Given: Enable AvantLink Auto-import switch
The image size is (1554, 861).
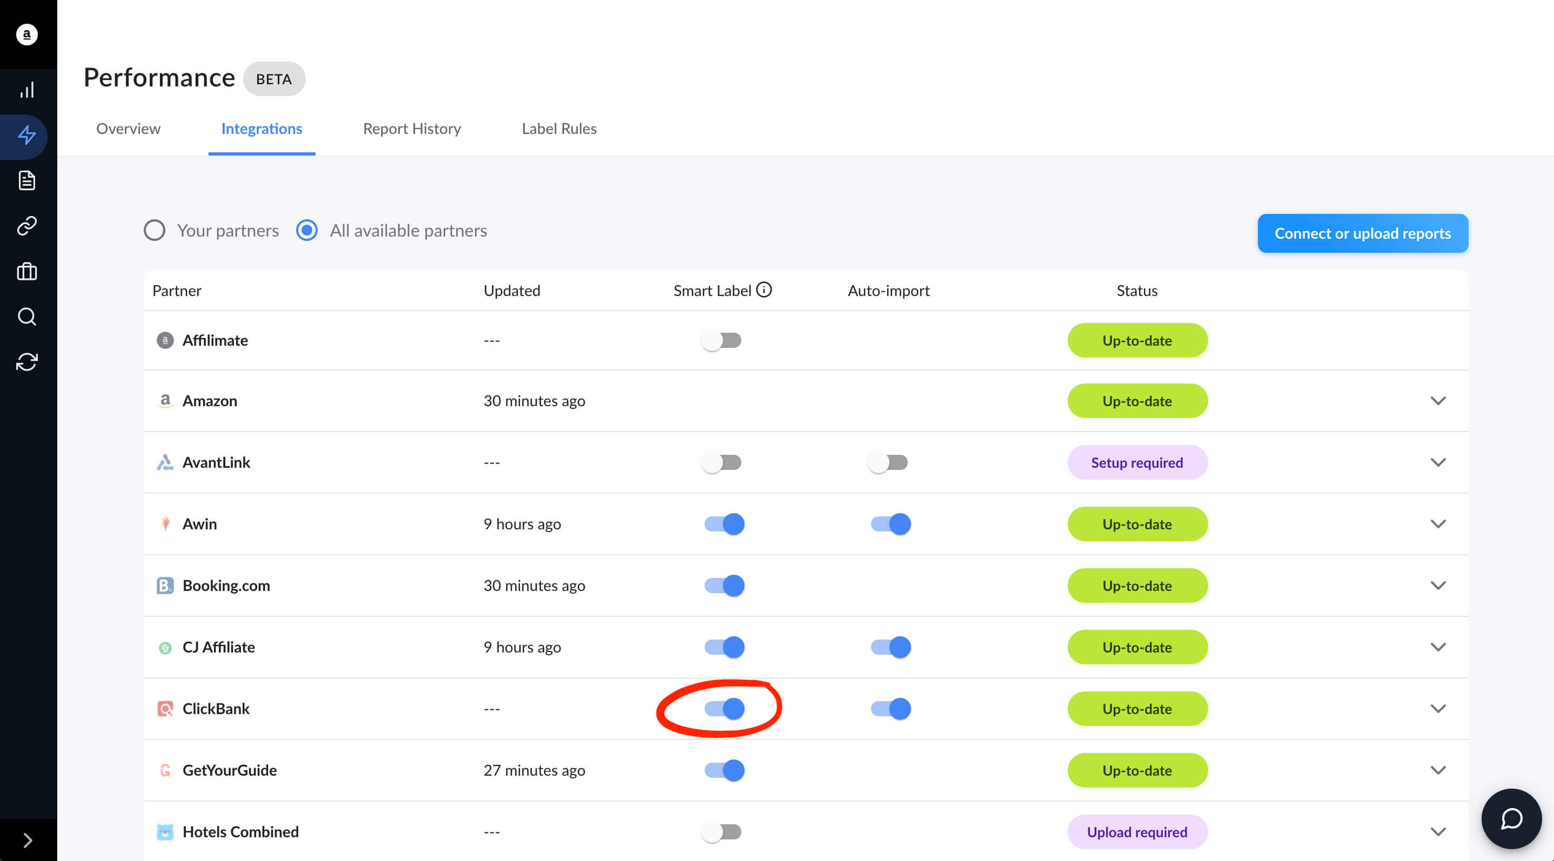Looking at the screenshot, I should [x=887, y=462].
